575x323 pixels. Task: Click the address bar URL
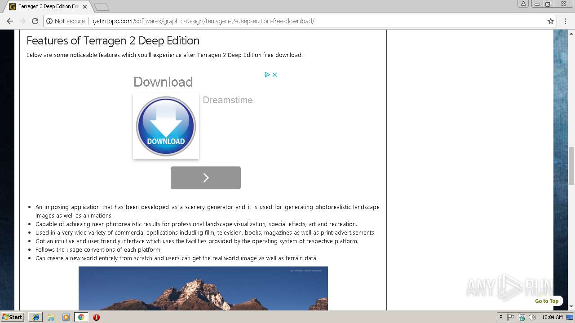point(203,21)
